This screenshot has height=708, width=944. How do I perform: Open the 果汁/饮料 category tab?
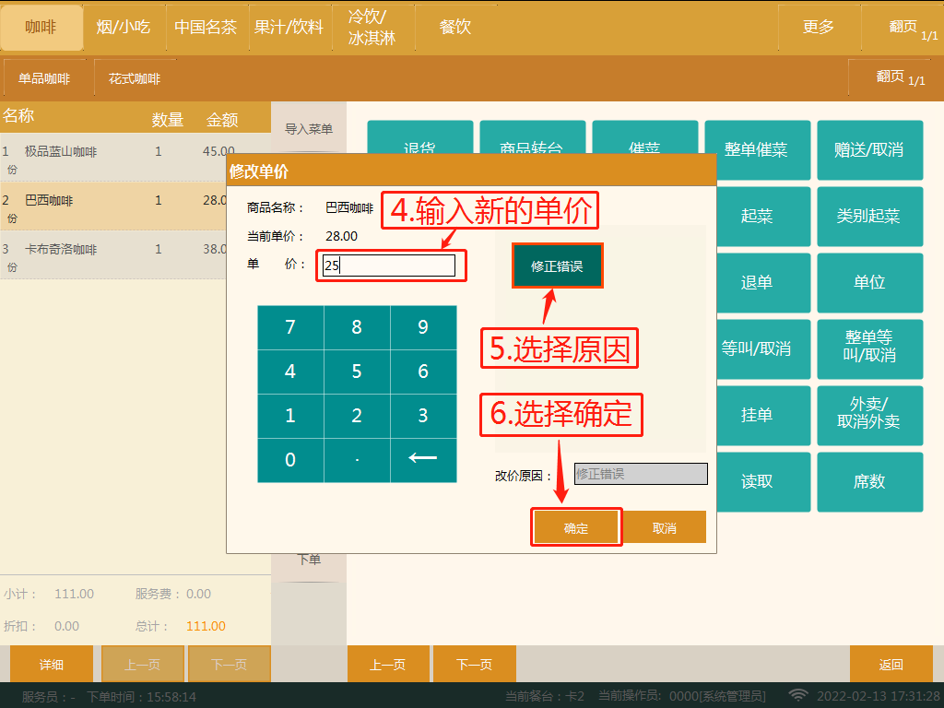(x=289, y=27)
